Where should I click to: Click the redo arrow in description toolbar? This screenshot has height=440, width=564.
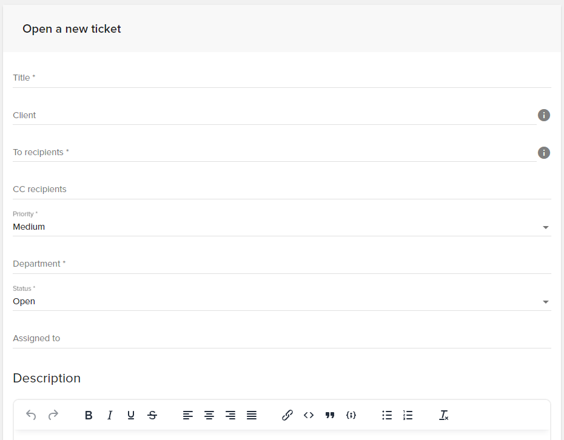tap(53, 415)
